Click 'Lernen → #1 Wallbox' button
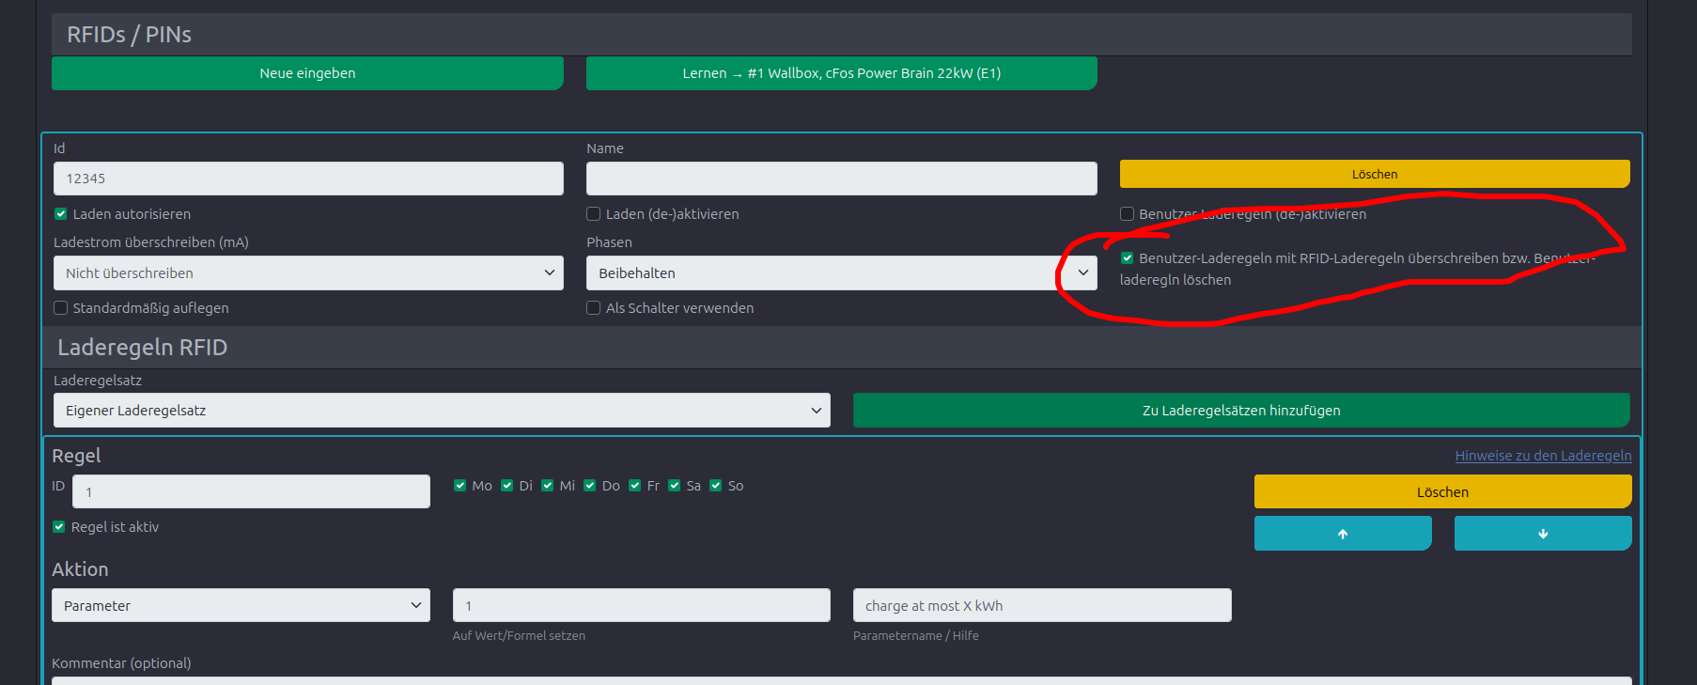The width and height of the screenshot is (1697, 685). click(841, 73)
